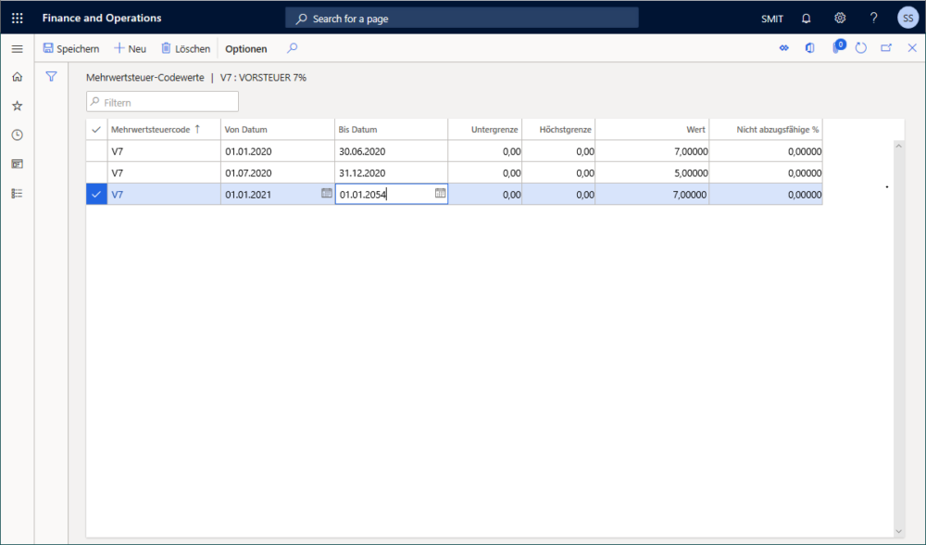The width and height of the screenshot is (926, 545).
Task: View recently opened pages via clock icon
Action: (17, 134)
